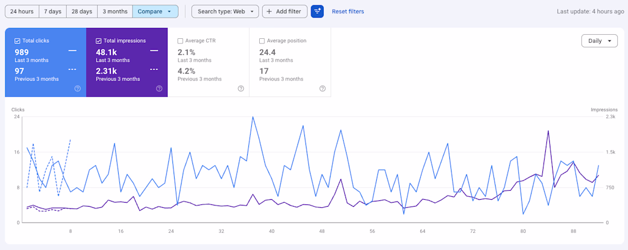Select the 24 hours date range
Image resolution: width=628 pixels, height=250 pixels.
[x=22, y=11]
